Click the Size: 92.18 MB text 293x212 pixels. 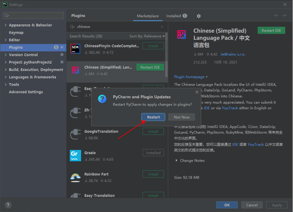coord(187,177)
